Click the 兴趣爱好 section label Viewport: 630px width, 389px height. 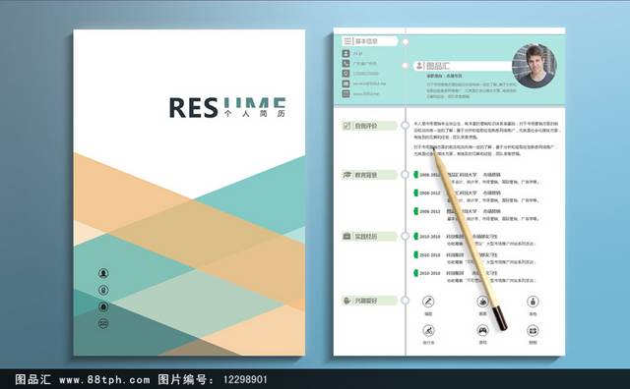(366, 301)
